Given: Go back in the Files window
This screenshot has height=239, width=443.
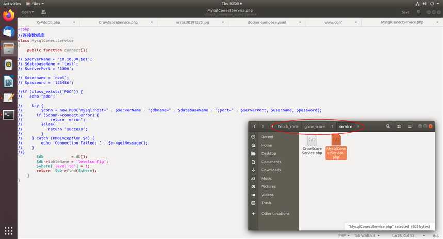Looking at the screenshot, I should (254, 126).
